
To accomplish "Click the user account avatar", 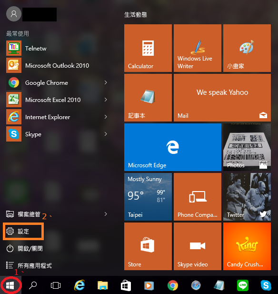I will pos(14,14).
